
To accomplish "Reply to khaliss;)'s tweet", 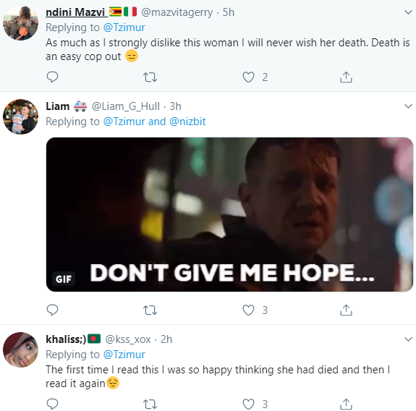I will [x=52, y=404].
